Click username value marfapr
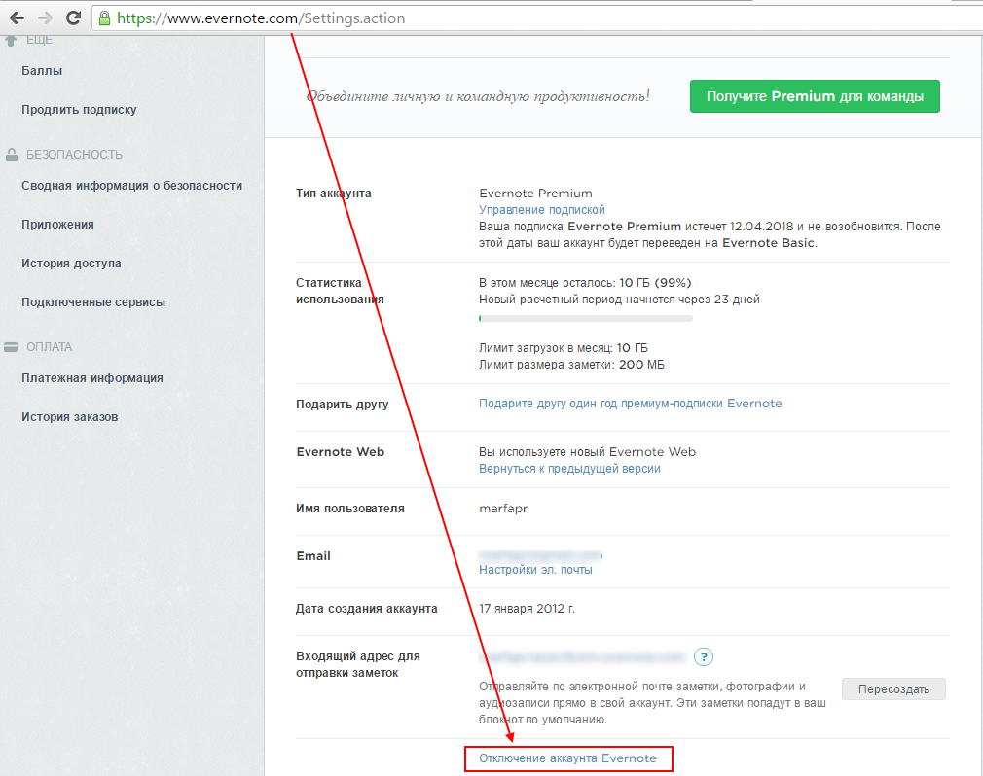The image size is (983, 776). (x=503, y=509)
